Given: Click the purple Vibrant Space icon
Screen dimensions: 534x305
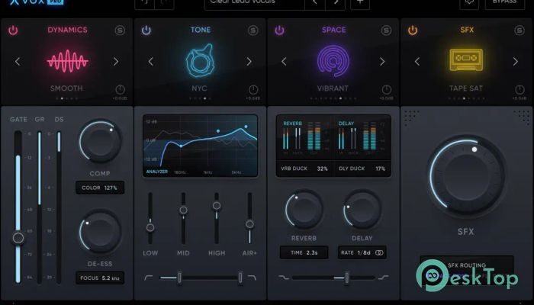Looking at the screenshot, I should tap(333, 61).
